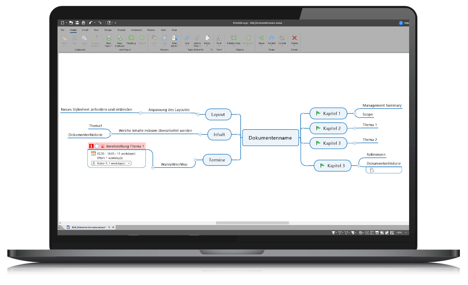Select the Inhalt topic node
This screenshot has height=285, width=468.
pyautogui.click(x=219, y=134)
